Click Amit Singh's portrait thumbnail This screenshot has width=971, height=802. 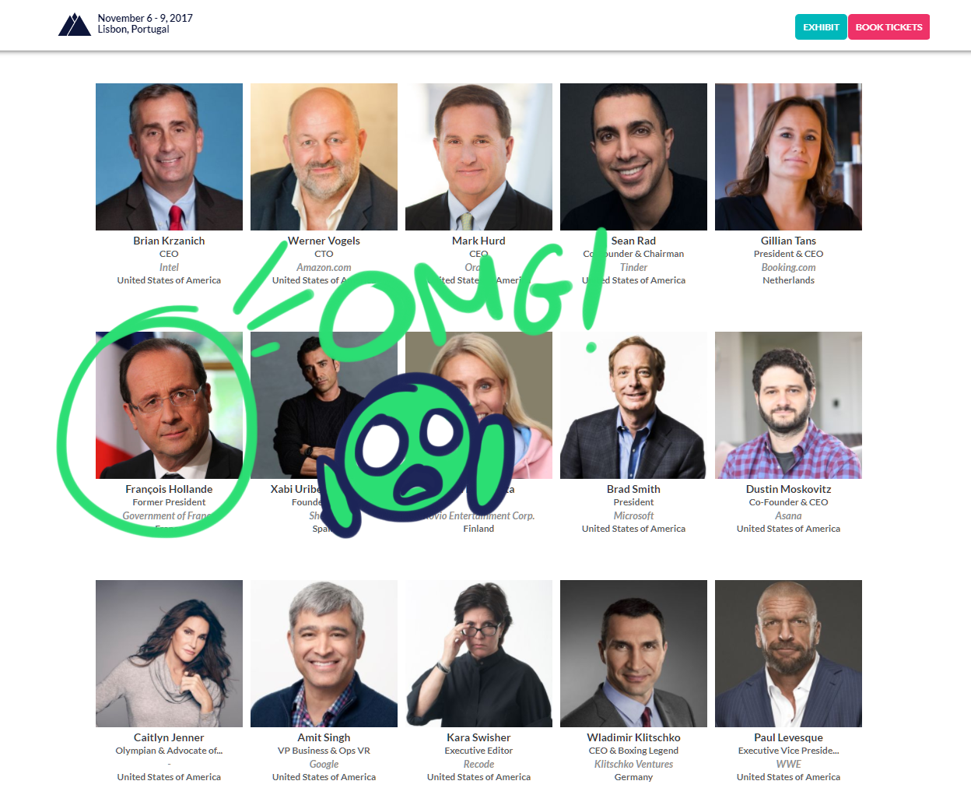(x=324, y=653)
